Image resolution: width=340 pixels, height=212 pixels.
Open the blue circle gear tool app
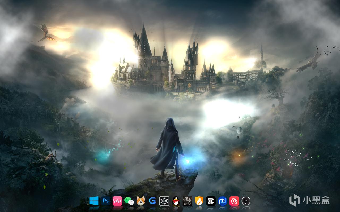click(222, 201)
